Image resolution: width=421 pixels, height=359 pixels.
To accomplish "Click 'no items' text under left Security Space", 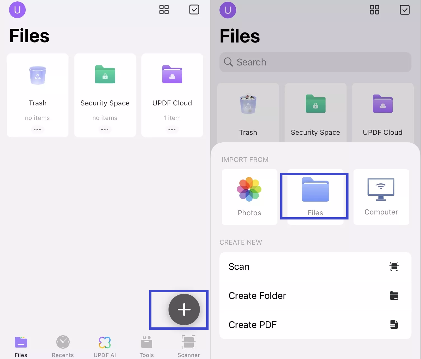I will [x=105, y=118].
